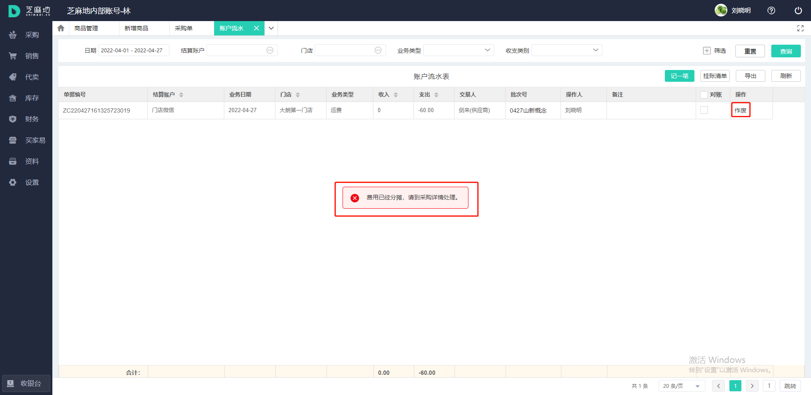This screenshot has width=811, height=395.
Task: Check the 对账 box in the 运费 row
Action: tap(704, 110)
